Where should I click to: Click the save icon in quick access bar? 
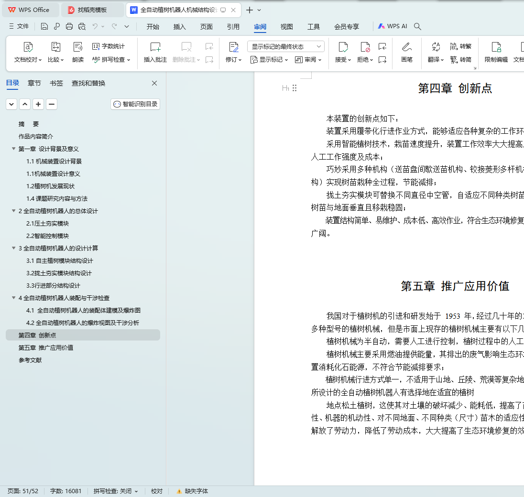click(x=44, y=26)
